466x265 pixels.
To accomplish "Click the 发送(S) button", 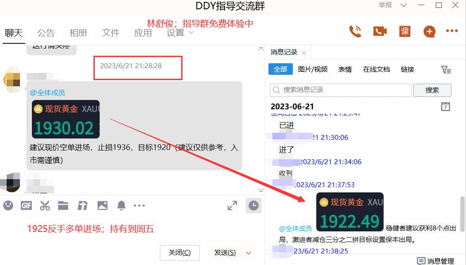I will [225, 253].
